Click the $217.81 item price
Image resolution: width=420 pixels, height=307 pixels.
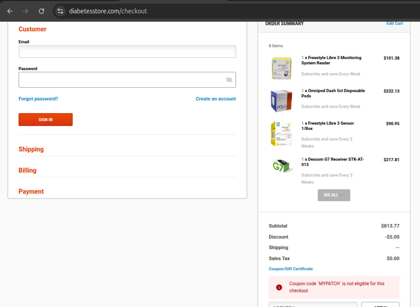tap(391, 160)
